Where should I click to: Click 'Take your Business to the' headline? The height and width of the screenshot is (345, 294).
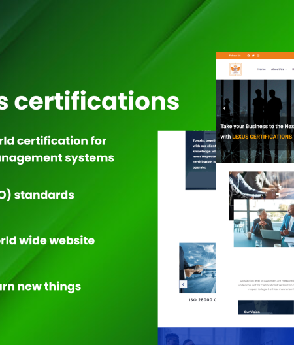pos(252,126)
